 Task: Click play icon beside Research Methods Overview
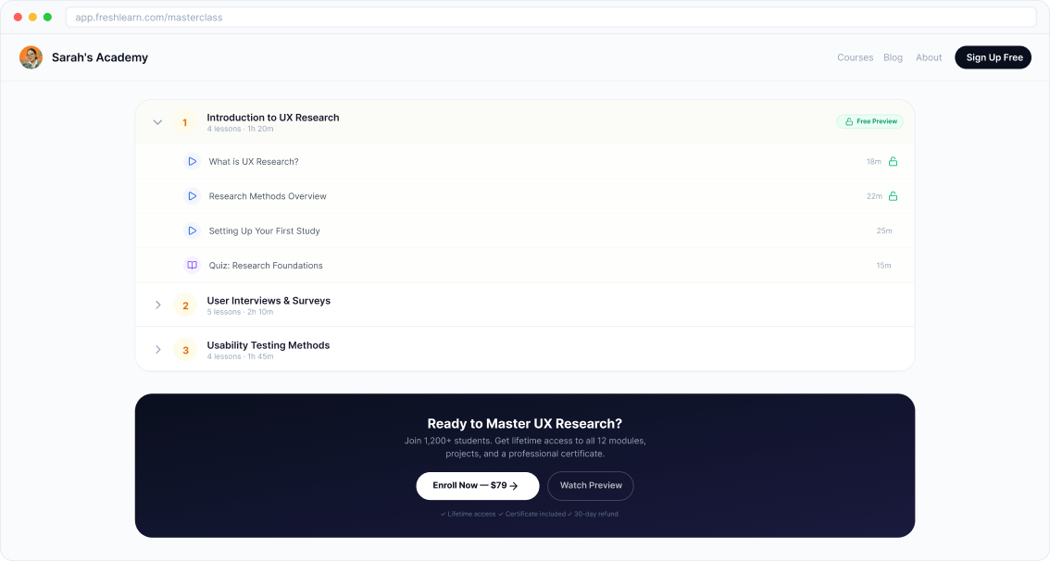click(x=192, y=196)
